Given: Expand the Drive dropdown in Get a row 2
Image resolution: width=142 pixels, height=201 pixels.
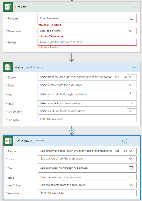Looking at the screenshot, I should tap(130, 159).
